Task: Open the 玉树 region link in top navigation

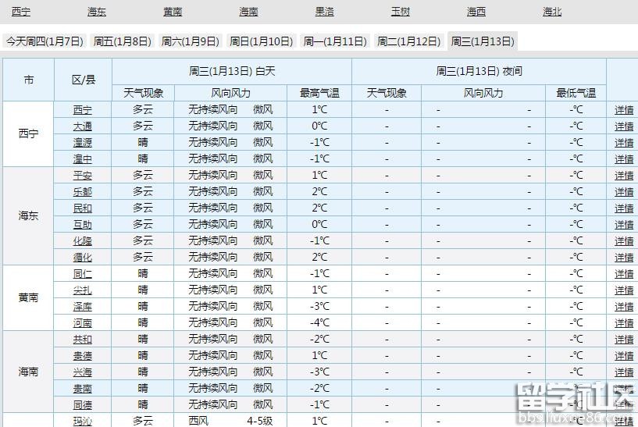Action: tap(400, 12)
